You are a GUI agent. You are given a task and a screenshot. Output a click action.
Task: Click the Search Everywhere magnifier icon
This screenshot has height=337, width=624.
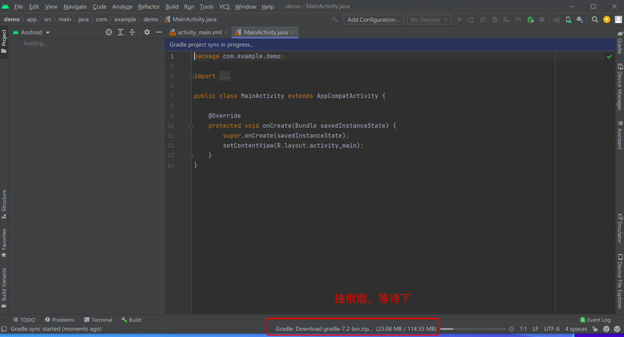(x=595, y=20)
